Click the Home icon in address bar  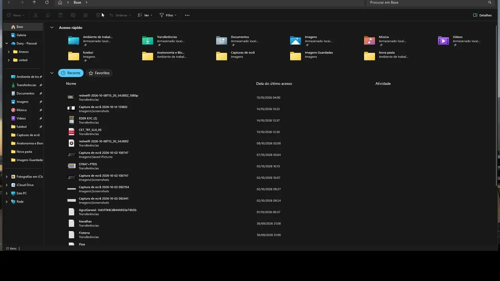coord(60,2)
